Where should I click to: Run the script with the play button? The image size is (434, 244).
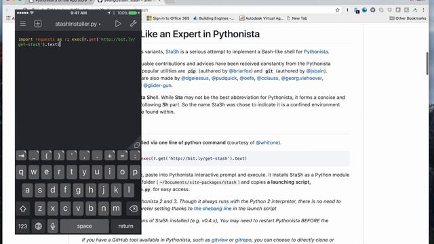(118, 24)
